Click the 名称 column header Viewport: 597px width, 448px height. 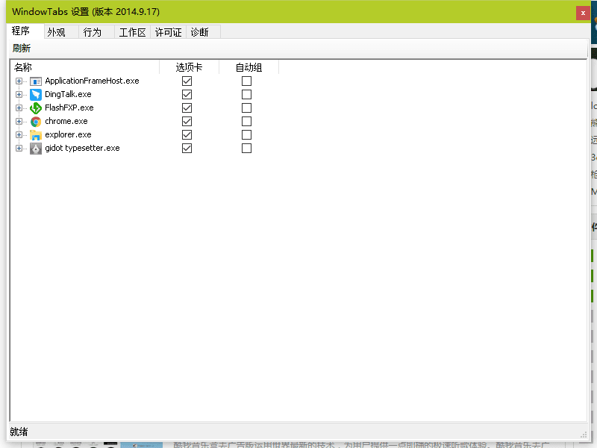22,66
